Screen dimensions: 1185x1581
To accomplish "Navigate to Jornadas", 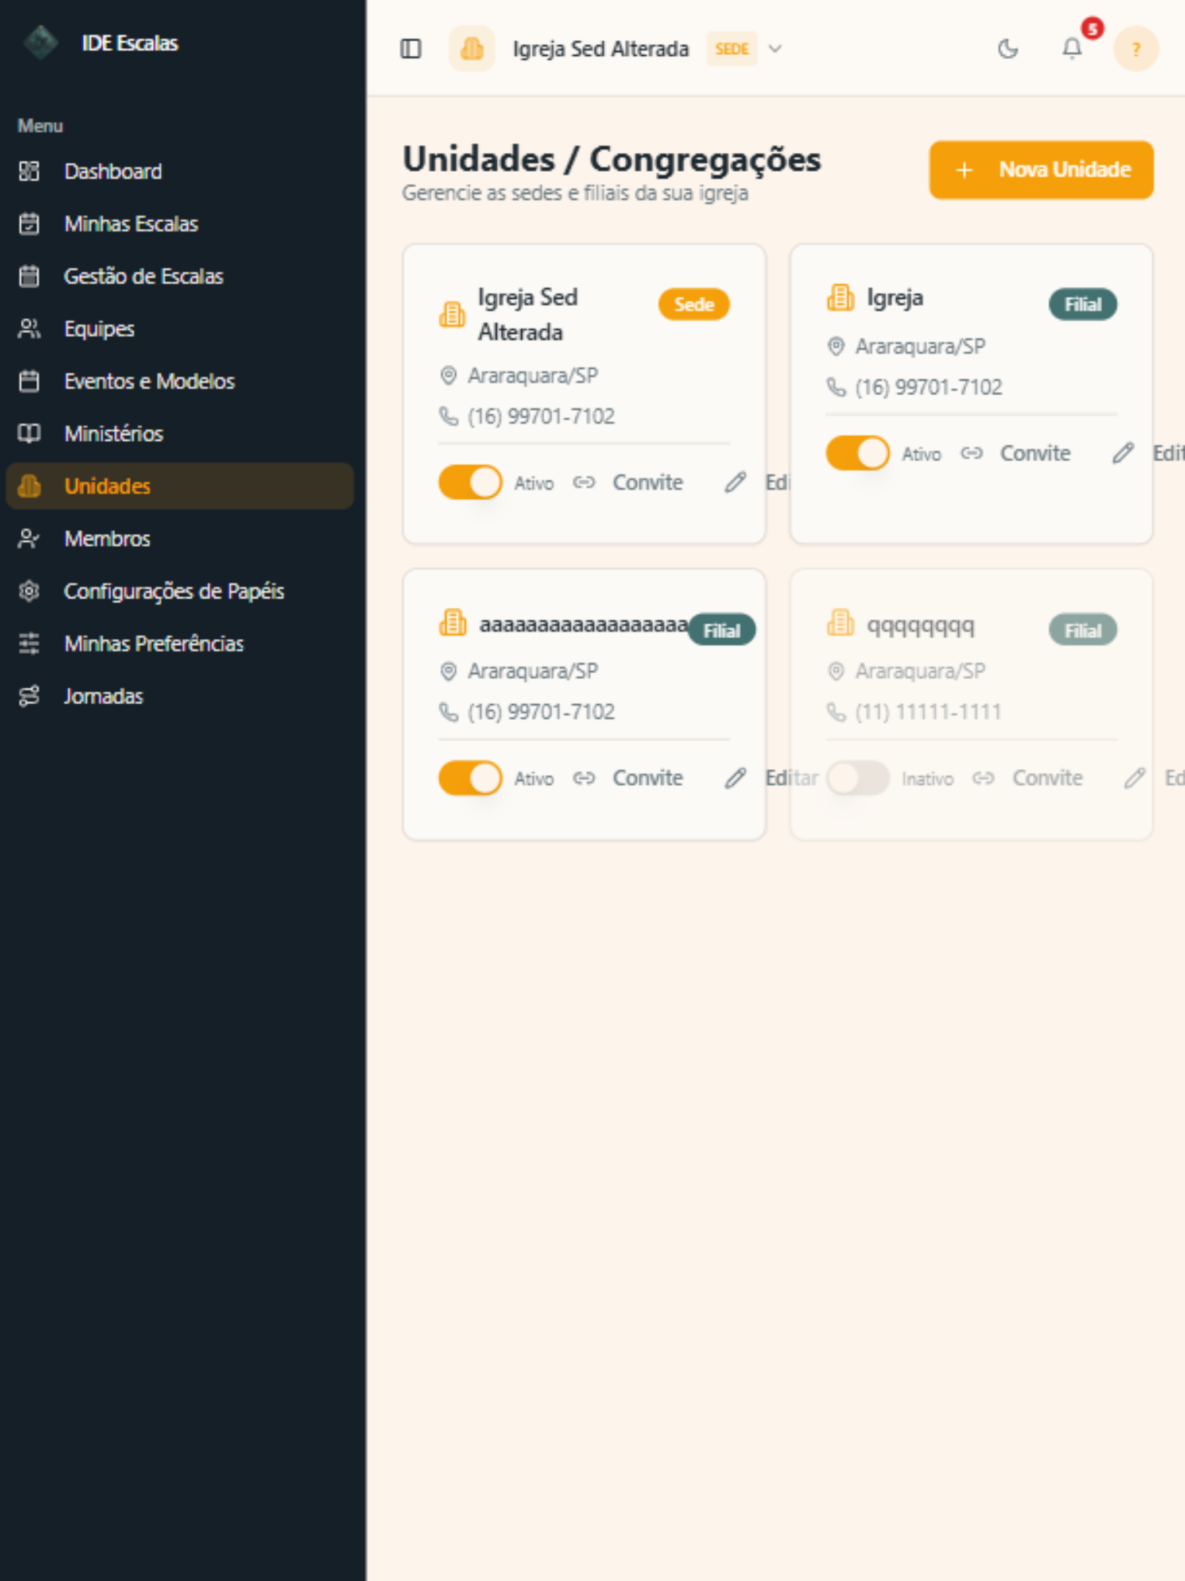I will tap(179, 696).
